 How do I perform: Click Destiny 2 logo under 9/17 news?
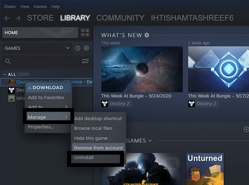coord(191,104)
